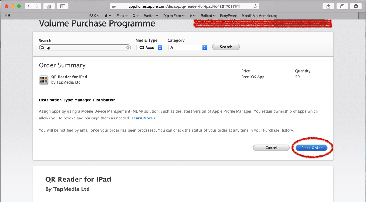
Task: Change Media Type dropdown from iOS Apps
Action: coord(149,47)
